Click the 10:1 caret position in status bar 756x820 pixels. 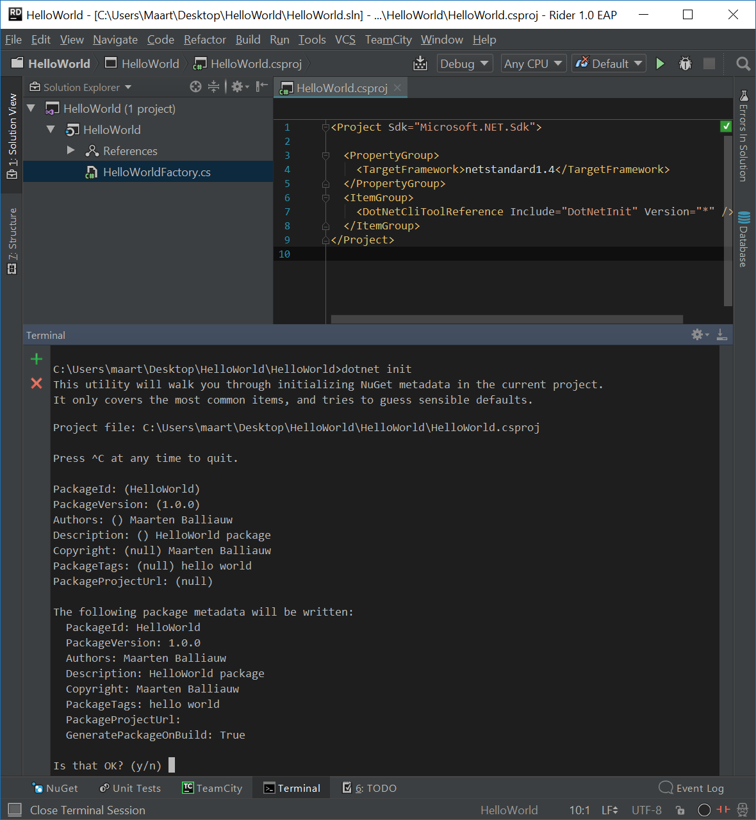click(x=580, y=810)
